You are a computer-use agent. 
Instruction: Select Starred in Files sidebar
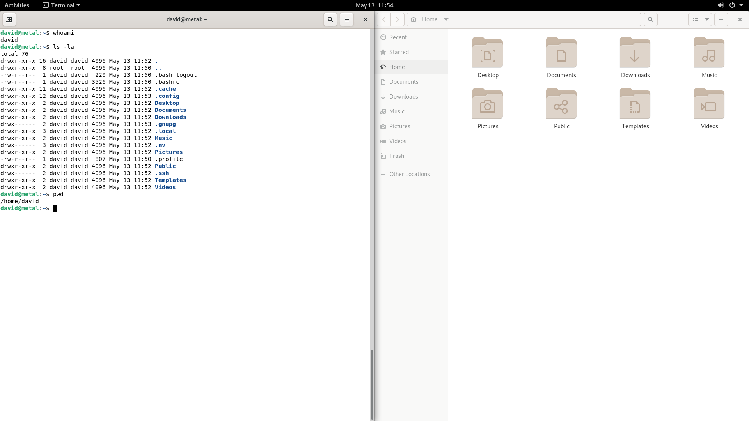pyautogui.click(x=411, y=52)
